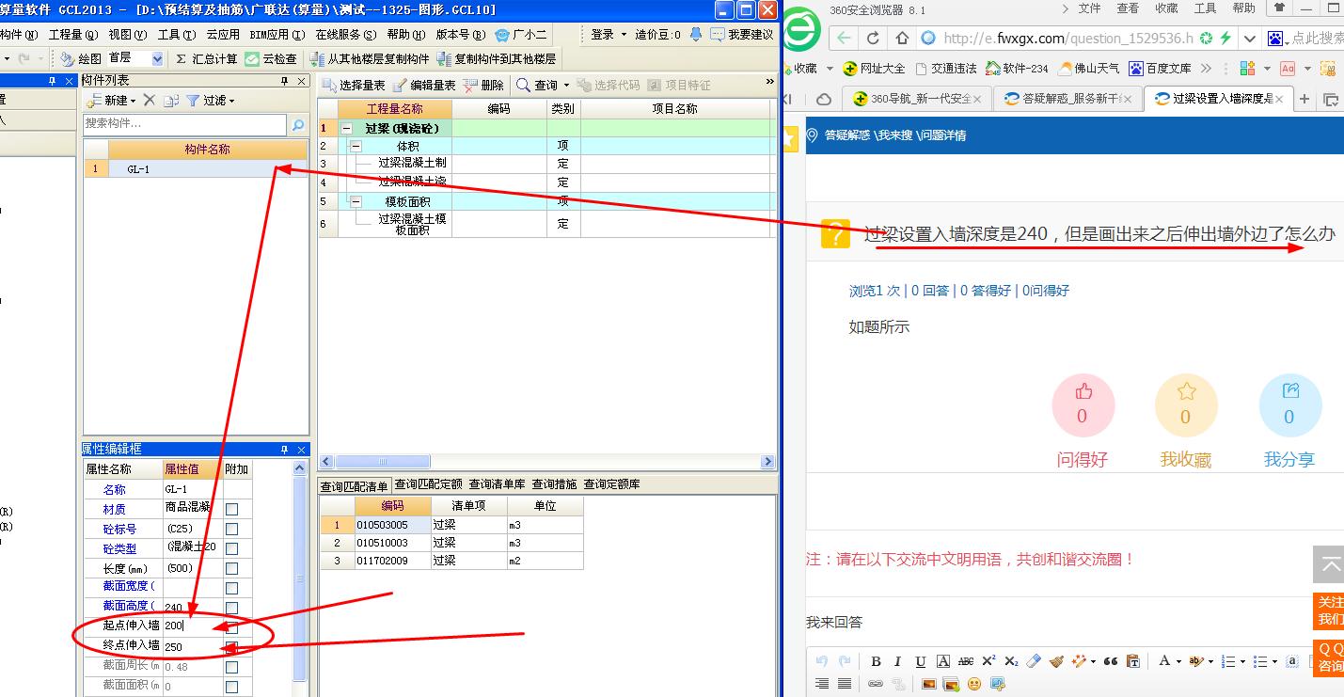Click the eraser clear-format icon
The width and height of the screenshot is (1344, 697).
1034,661
